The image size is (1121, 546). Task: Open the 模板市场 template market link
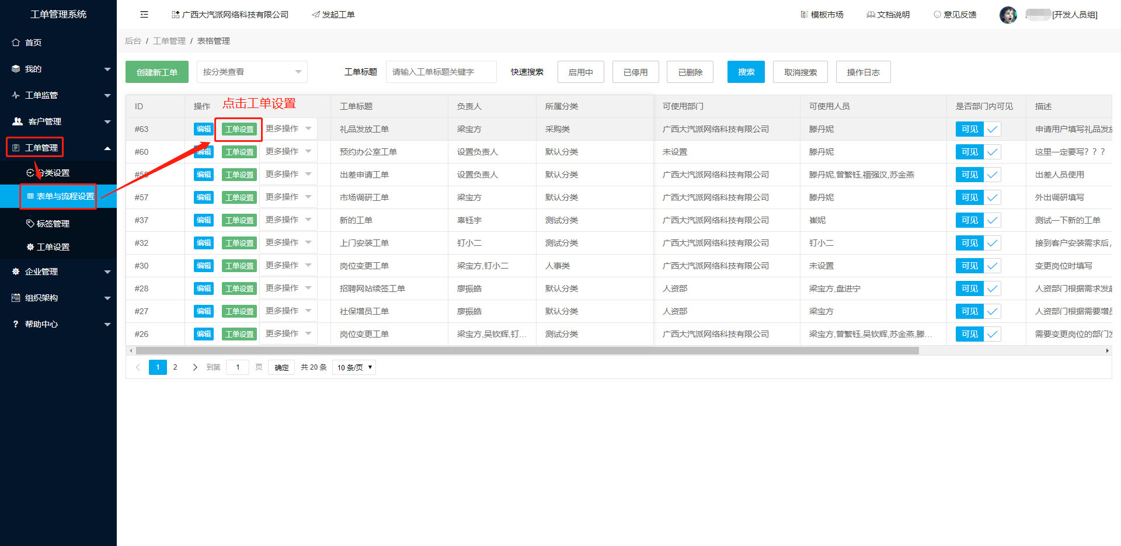click(822, 15)
